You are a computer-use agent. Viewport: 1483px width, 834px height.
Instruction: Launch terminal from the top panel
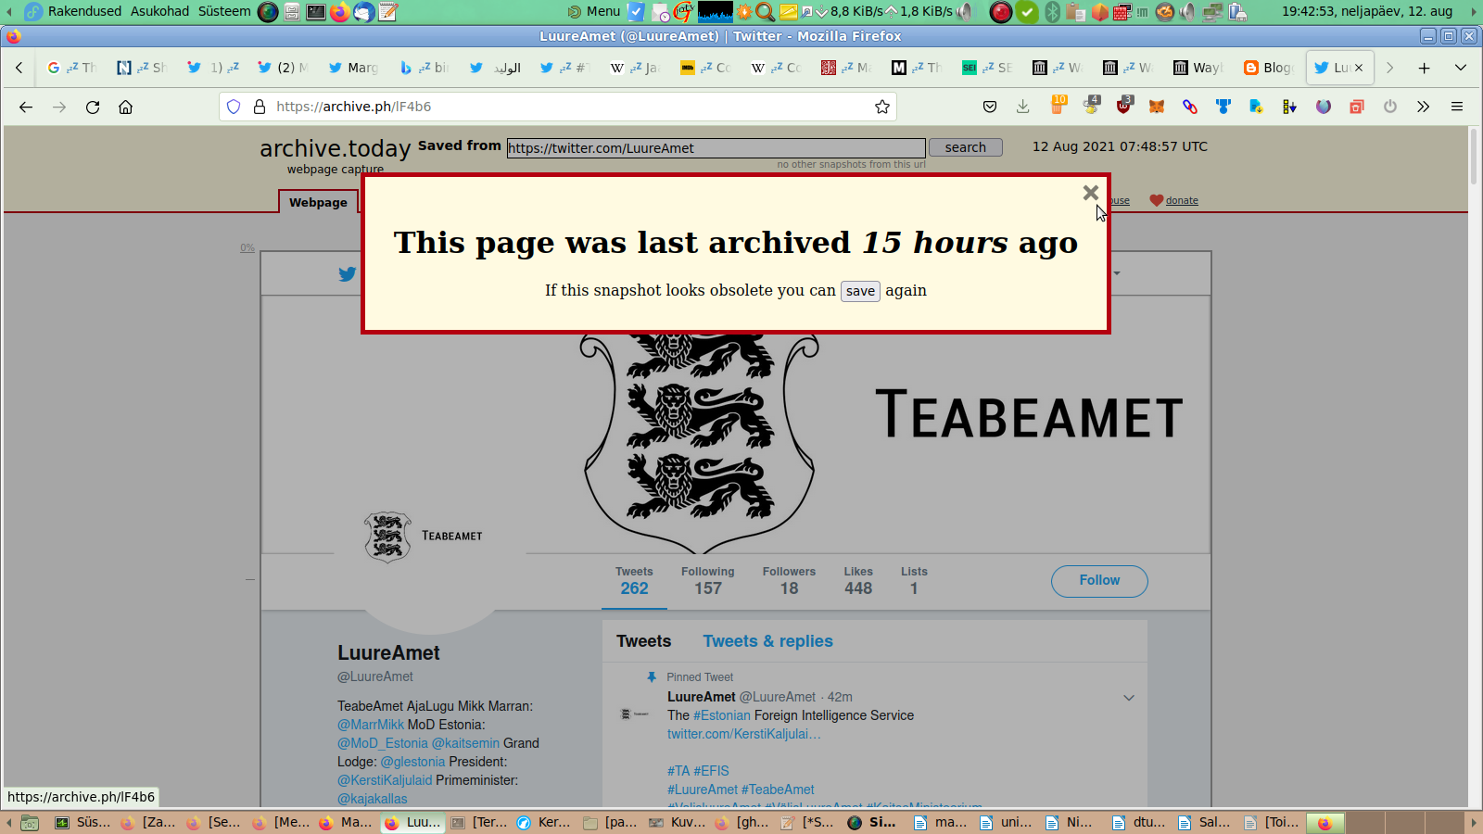click(x=316, y=12)
